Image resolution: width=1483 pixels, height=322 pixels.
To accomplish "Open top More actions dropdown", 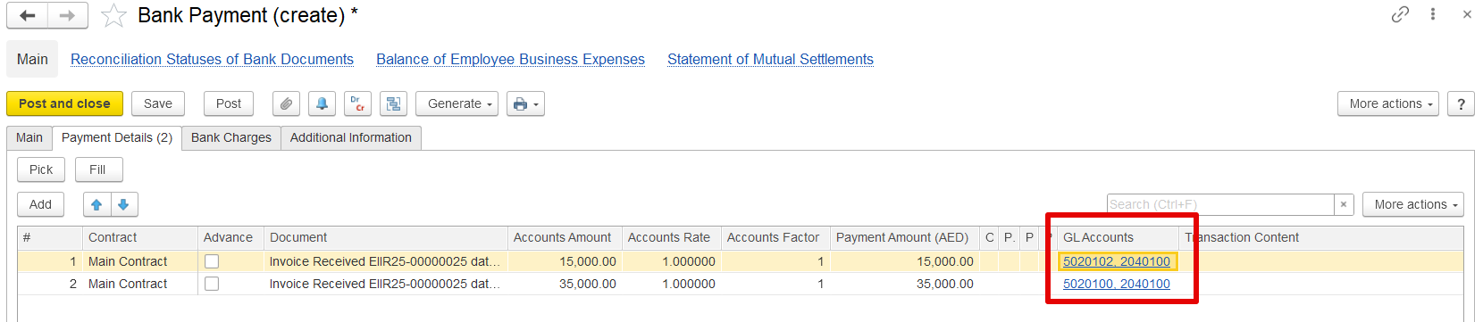I will (x=1388, y=103).
